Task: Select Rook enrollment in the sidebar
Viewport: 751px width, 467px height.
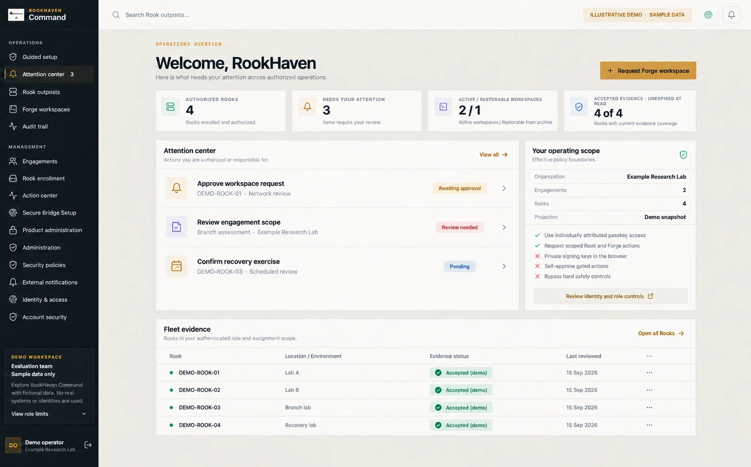Action: coord(49,178)
